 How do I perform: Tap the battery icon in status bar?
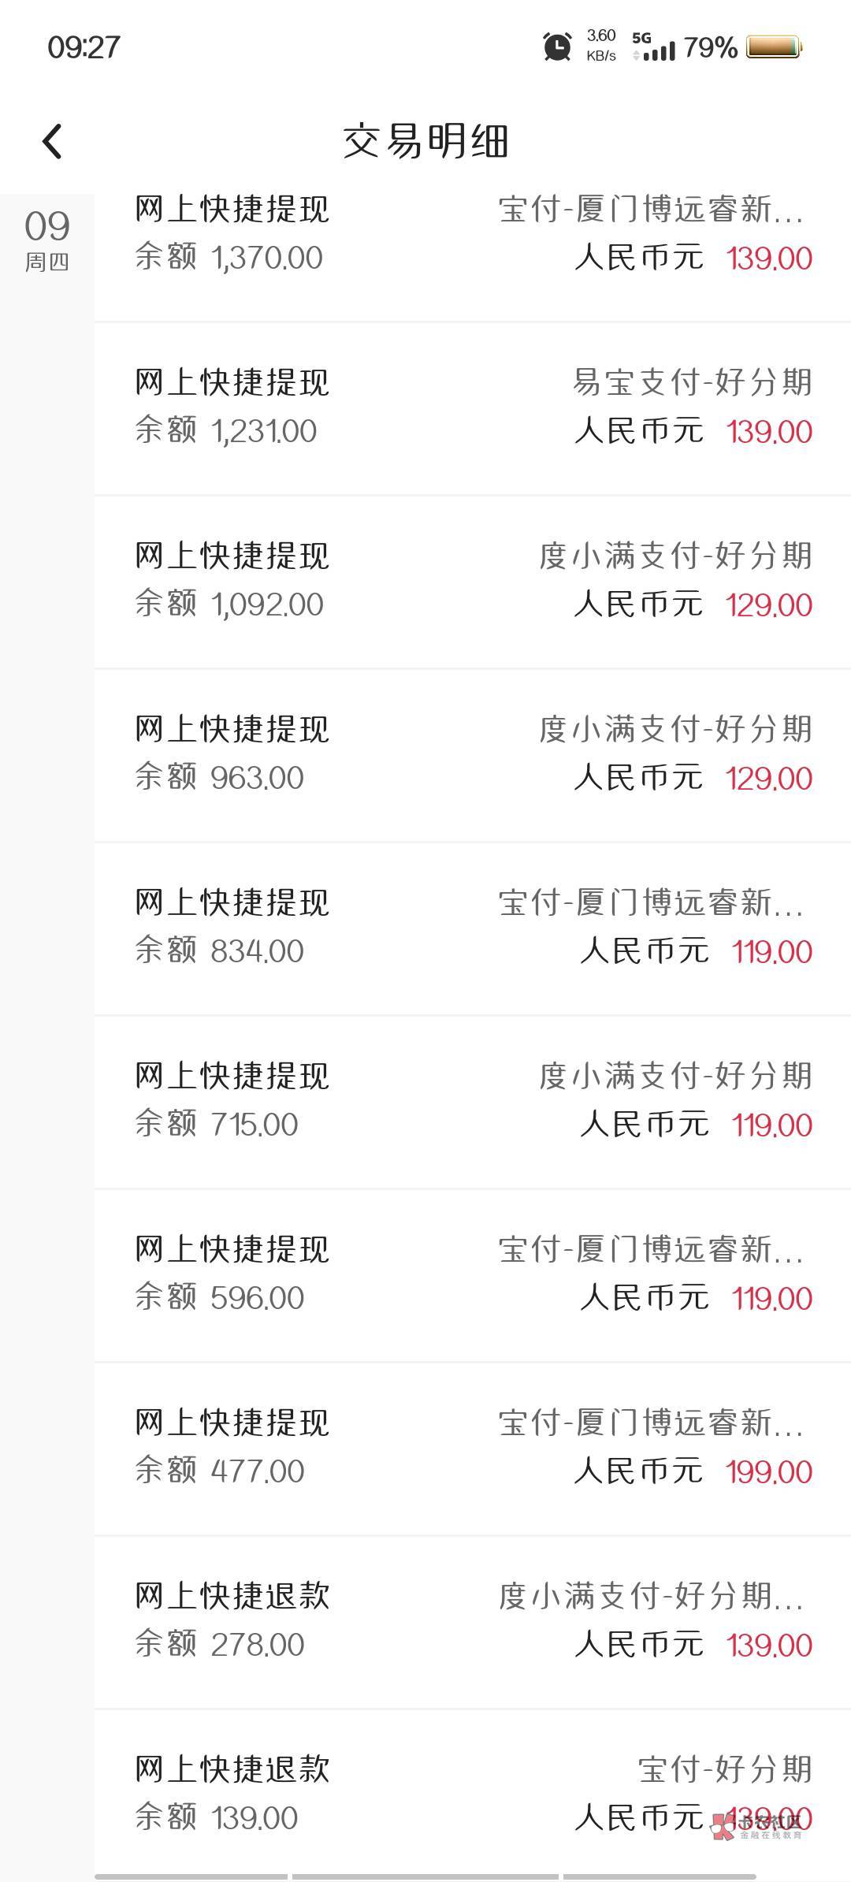pyautogui.click(x=774, y=47)
